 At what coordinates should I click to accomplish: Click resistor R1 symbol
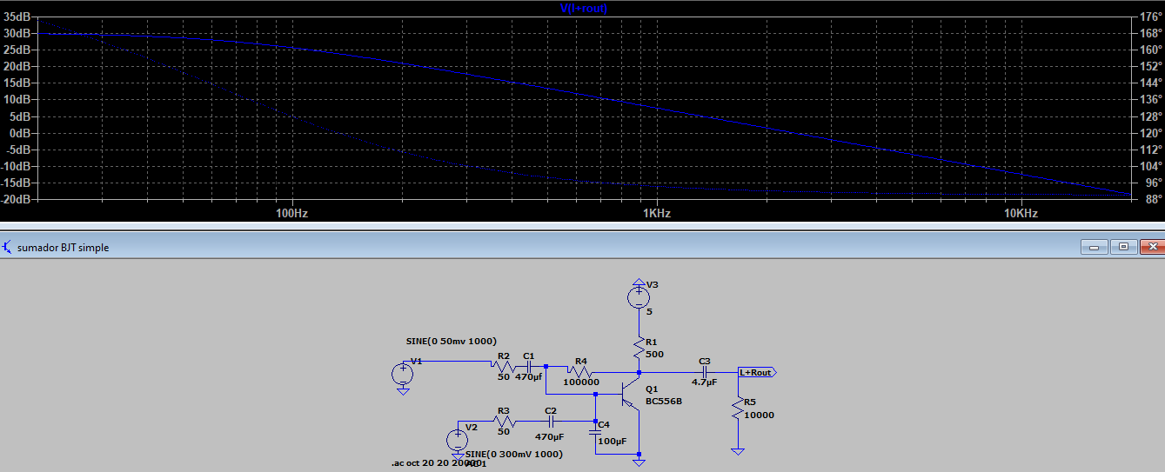click(x=639, y=348)
